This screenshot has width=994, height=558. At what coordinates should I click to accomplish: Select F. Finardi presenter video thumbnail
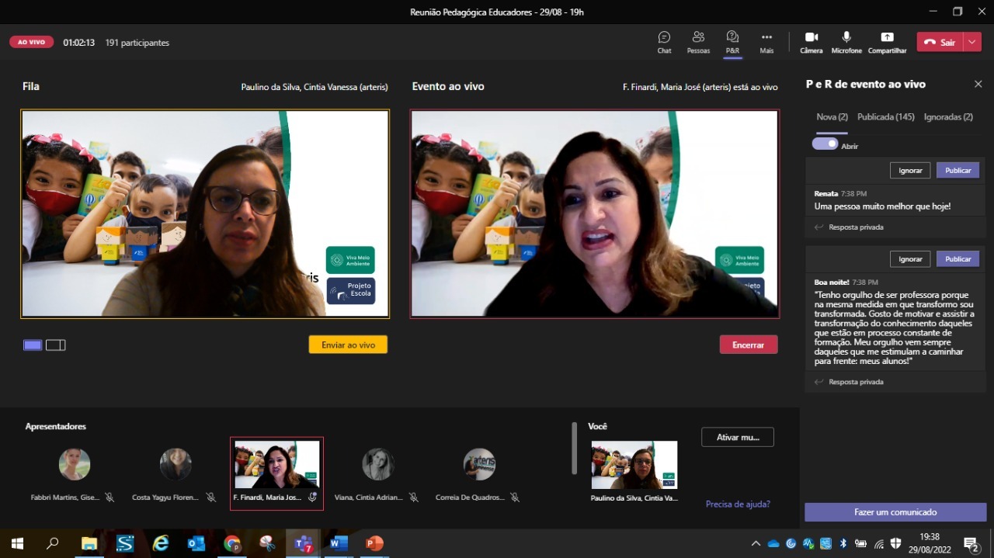click(276, 466)
